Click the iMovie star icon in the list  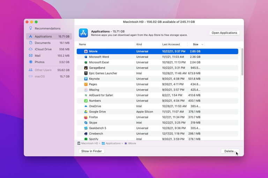86,51
